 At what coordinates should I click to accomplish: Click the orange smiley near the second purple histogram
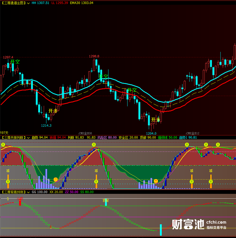tap(156, 181)
